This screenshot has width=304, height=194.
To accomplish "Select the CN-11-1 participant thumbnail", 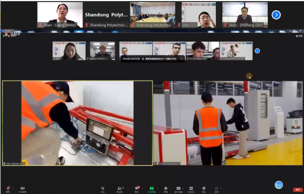I will tap(199, 15).
